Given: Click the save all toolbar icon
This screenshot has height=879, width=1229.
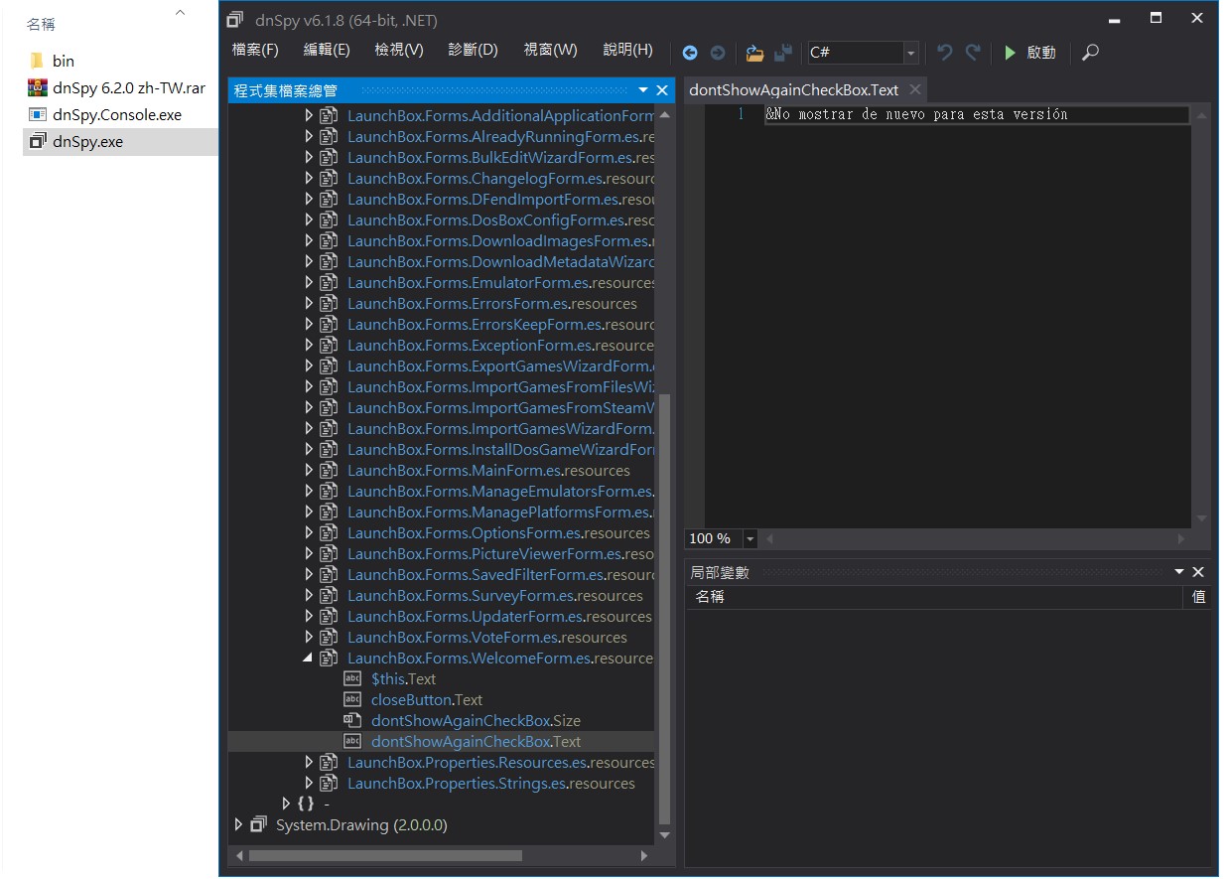Looking at the screenshot, I should click(x=783, y=53).
